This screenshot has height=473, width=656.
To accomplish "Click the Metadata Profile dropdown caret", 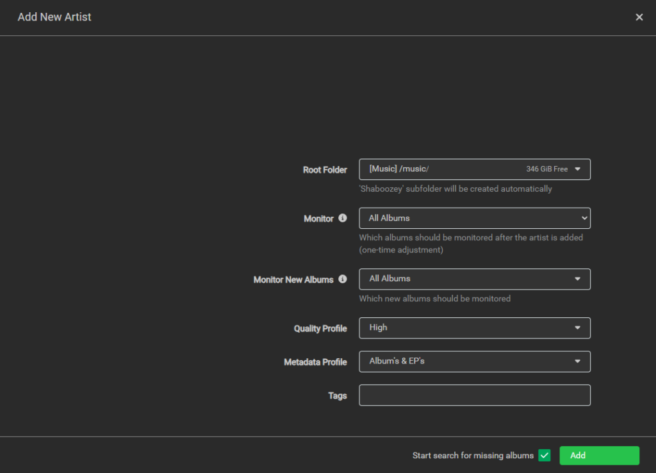I will (x=578, y=361).
